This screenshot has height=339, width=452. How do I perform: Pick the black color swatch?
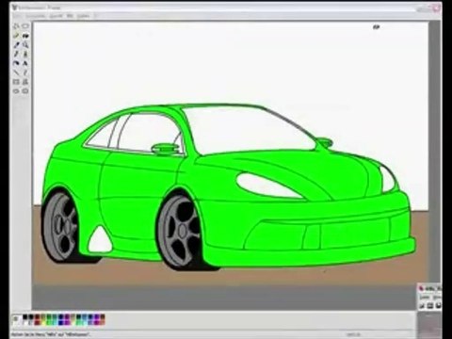coord(25,317)
